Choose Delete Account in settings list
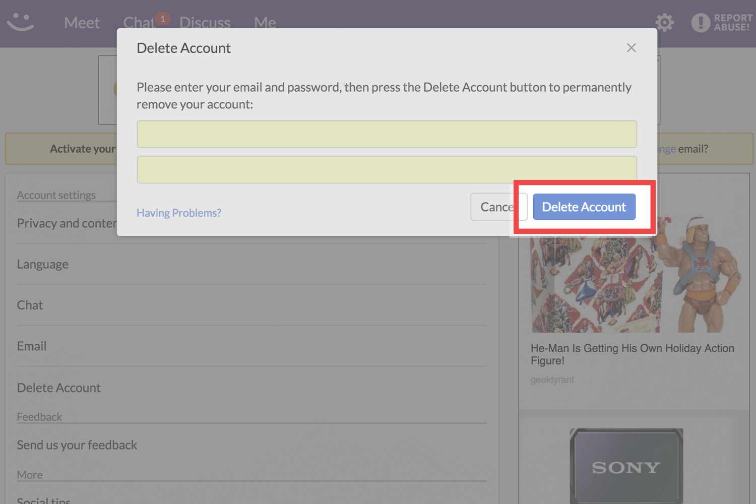This screenshot has height=504, width=756. [x=59, y=388]
